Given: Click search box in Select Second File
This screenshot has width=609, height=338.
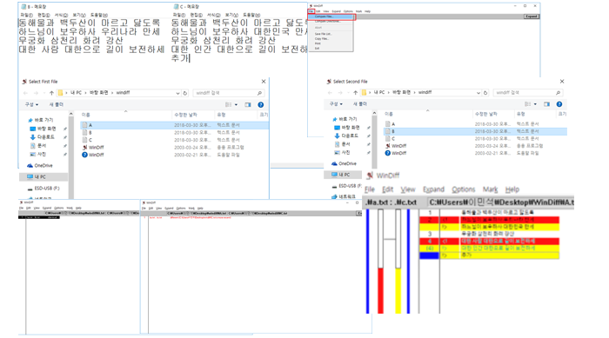Looking at the screenshot, I should click(527, 93).
